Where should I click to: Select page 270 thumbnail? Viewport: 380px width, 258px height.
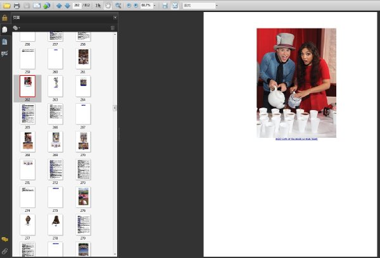pyautogui.click(x=83, y=142)
